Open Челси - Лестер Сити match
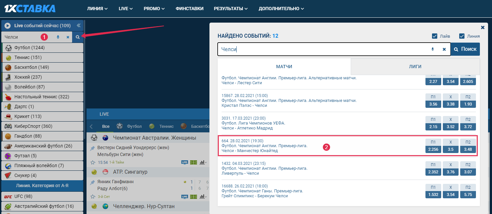 242,83
